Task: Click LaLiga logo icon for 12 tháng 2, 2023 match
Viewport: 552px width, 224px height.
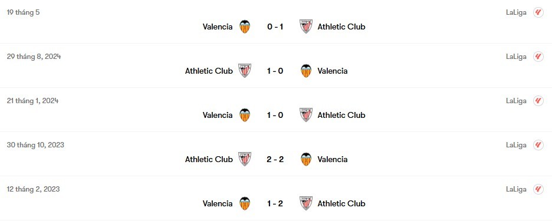Action: pyautogui.click(x=538, y=189)
